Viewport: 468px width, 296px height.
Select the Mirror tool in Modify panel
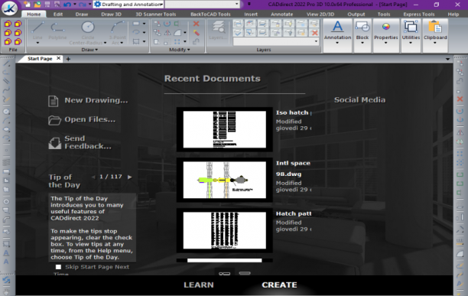(167, 33)
